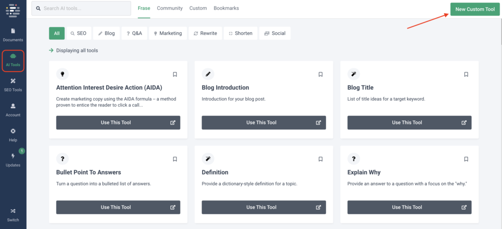Screen dimensions: 502x229
Task: Select AI Tools in the sidebar
Action: [13, 60]
